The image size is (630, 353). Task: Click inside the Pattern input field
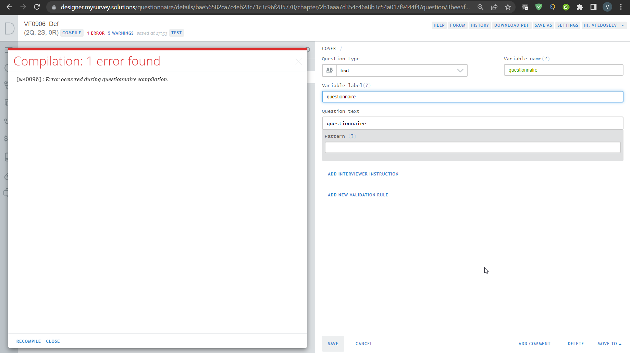[x=472, y=147]
